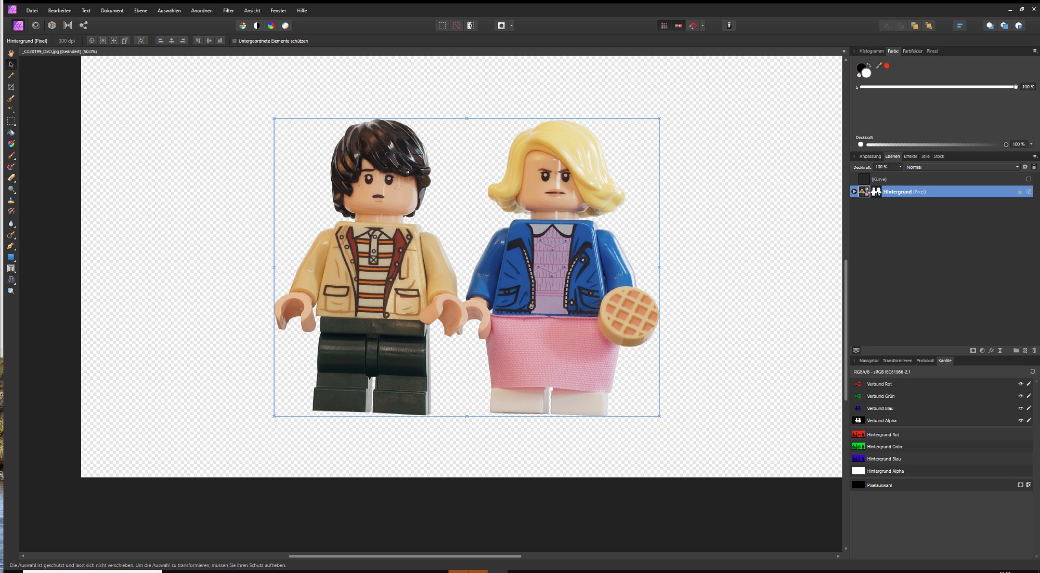Viewport: 1040px width, 573px height.
Task: Select the Artistic Text tool
Action: point(11,269)
